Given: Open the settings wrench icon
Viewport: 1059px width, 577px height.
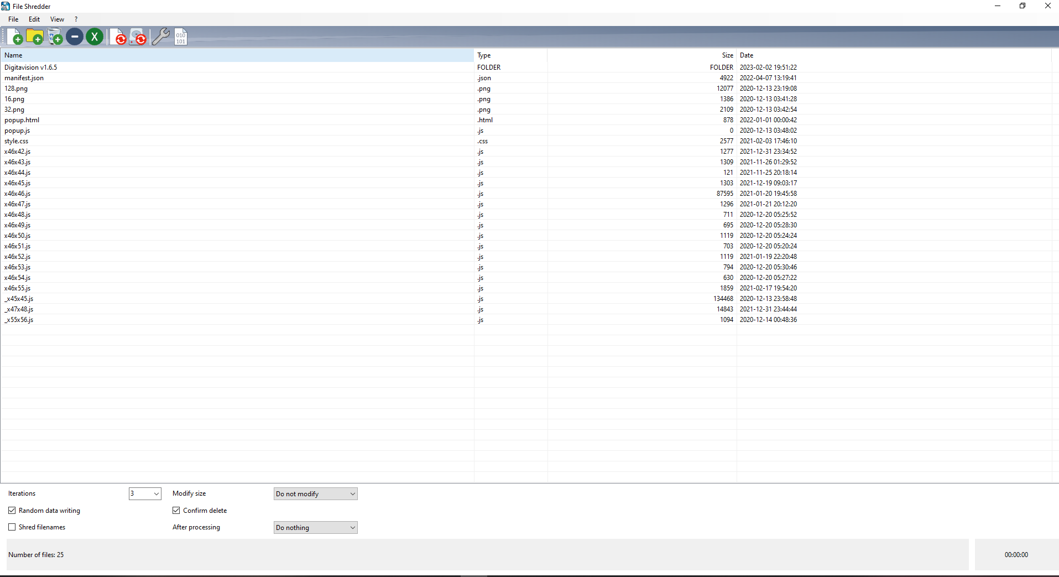Looking at the screenshot, I should tap(161, 37).
